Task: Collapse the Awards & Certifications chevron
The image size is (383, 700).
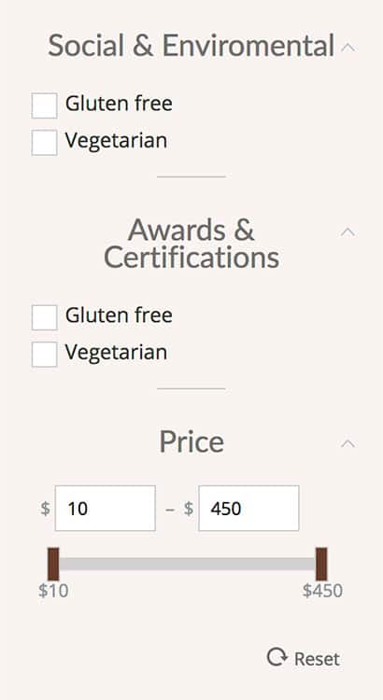Action: tap(348, 231)
